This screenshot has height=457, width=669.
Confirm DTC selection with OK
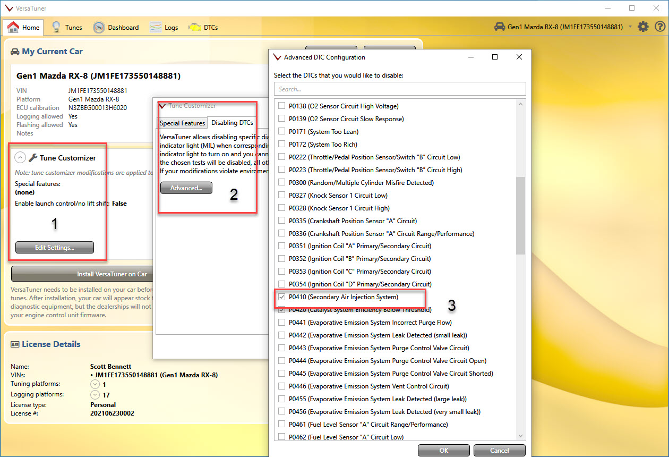tap(444, 451)
